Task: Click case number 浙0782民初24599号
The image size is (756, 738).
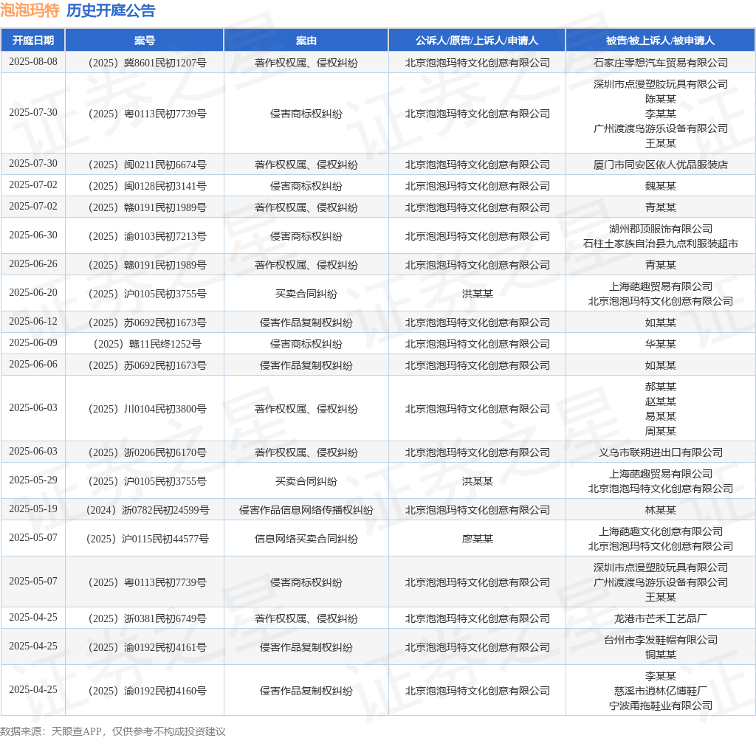Action: (x=147, y=510)
